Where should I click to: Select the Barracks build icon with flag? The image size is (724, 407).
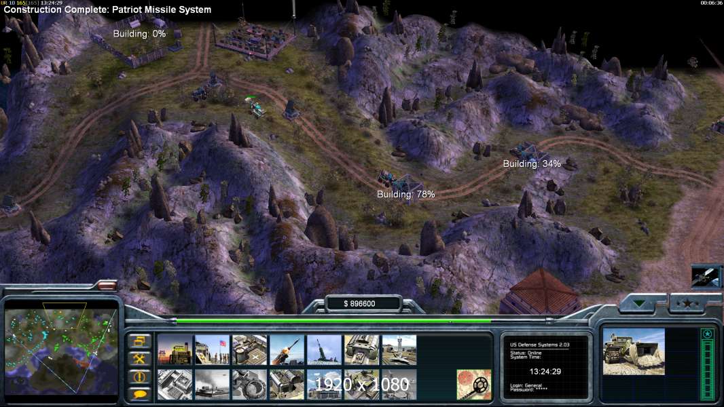(x=212, y=350)
